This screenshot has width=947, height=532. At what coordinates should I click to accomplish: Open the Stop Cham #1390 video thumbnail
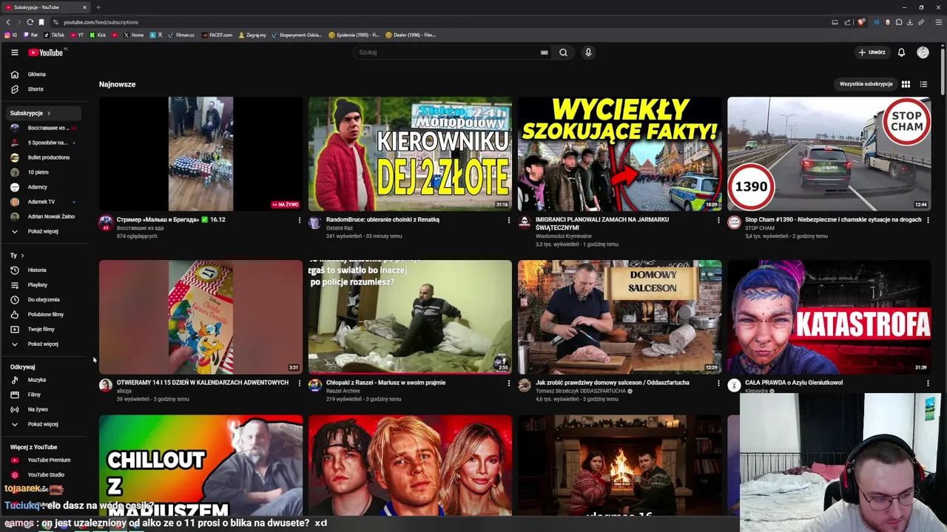pos(829,154)
